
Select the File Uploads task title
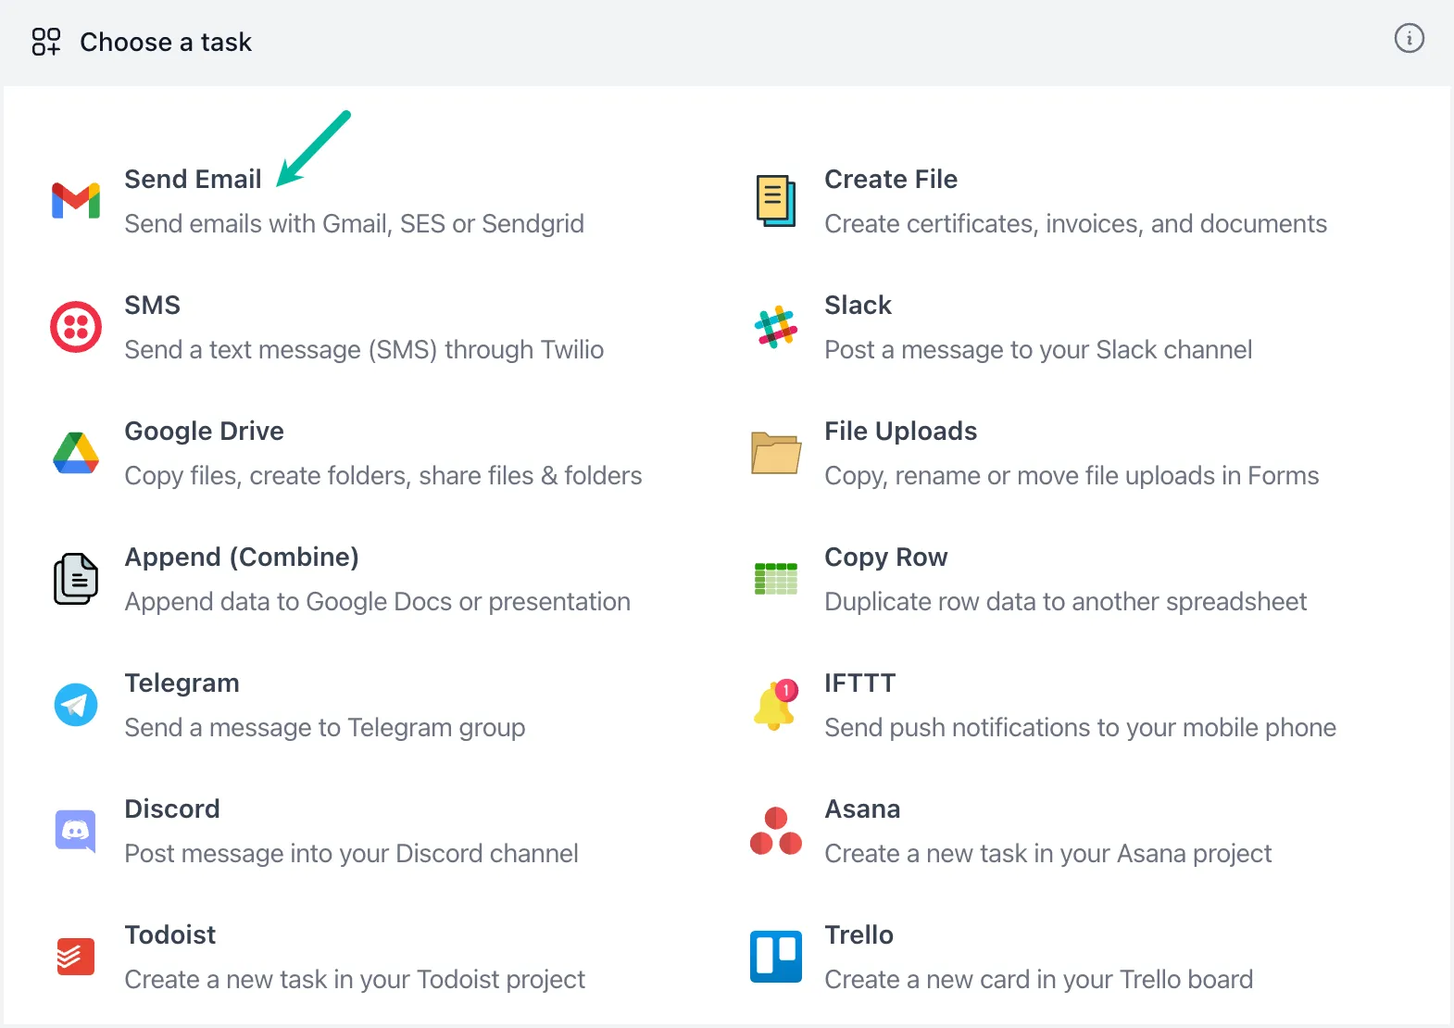coord(901,431)
